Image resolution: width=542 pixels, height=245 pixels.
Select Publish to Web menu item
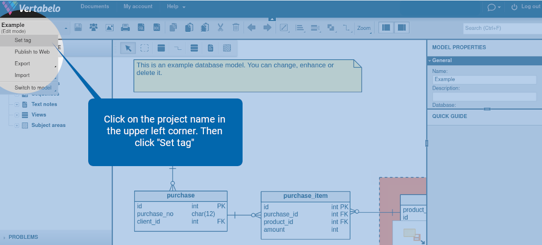[x=32, y=52]
